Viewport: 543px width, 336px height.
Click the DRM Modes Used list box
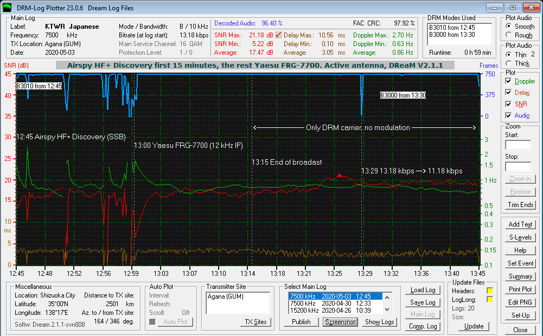(x=459, y=34)
